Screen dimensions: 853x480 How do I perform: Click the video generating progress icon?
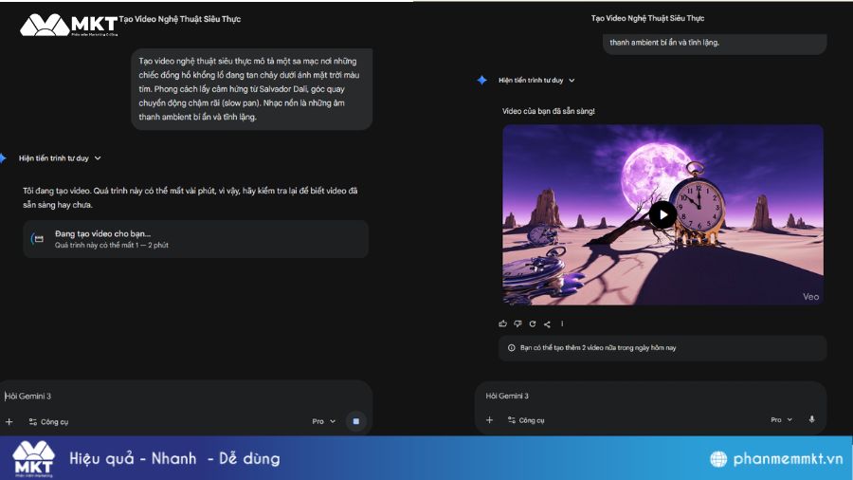37,238
